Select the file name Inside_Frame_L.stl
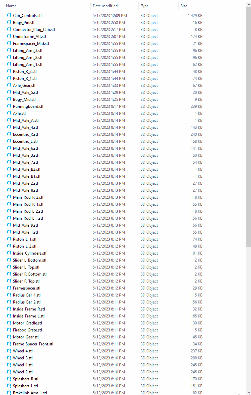The image size is (251, 395). click(x=29, y=316)
